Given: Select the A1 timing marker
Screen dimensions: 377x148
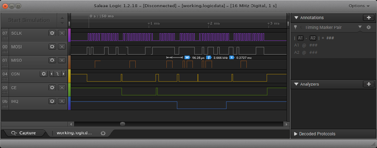Looking at the screenshot, I should pyautogui.click(x=300, y=38).
